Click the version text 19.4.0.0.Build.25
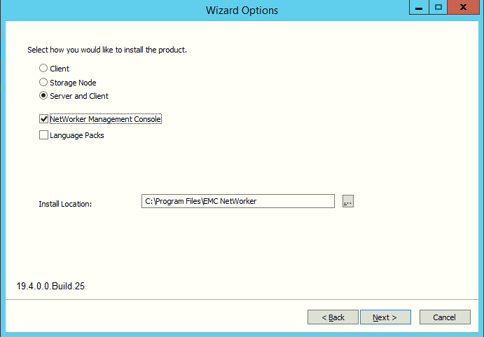Viewport: 484px width, 337px height. click(x=50, y=287)
